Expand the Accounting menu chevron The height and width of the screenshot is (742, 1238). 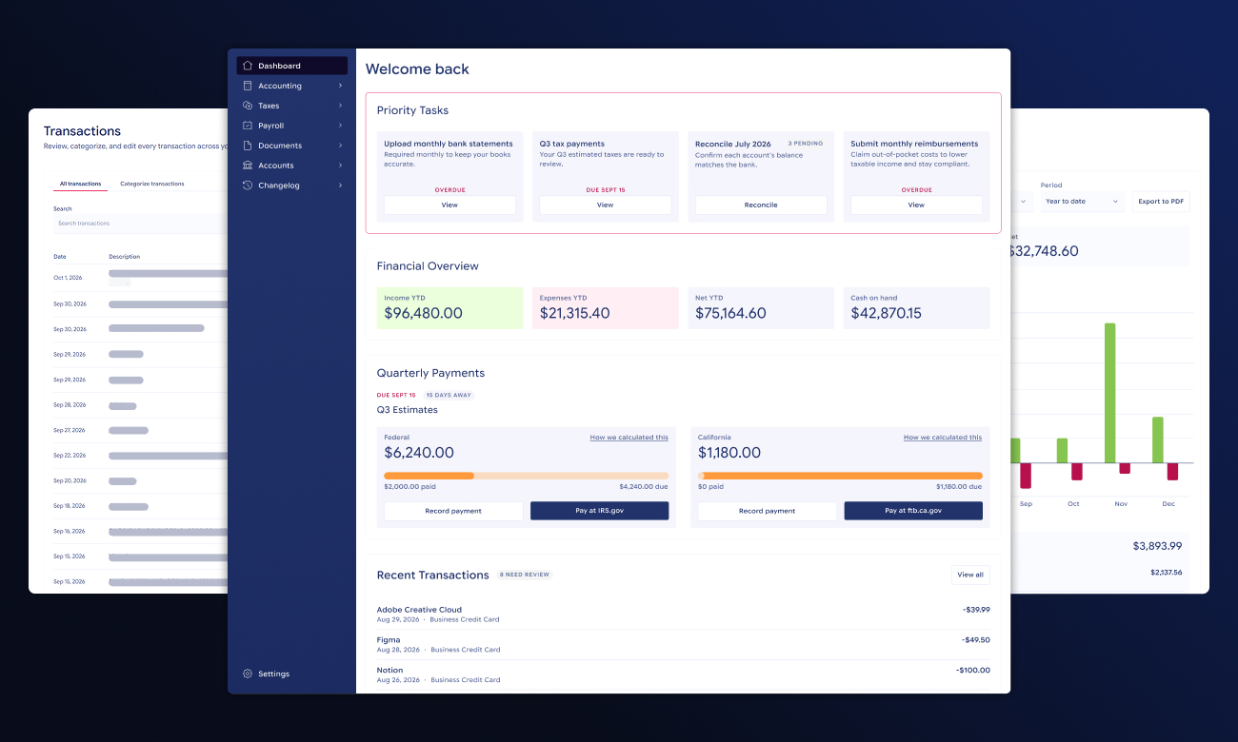[x=340, y=86]
